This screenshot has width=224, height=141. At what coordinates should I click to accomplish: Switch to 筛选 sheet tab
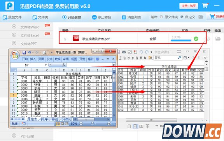pyautogui.click(x=55, y=119)
